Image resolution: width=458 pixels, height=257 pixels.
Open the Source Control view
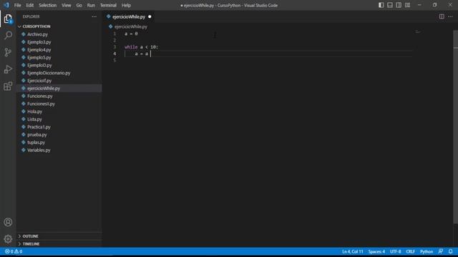tap(8, 52)
